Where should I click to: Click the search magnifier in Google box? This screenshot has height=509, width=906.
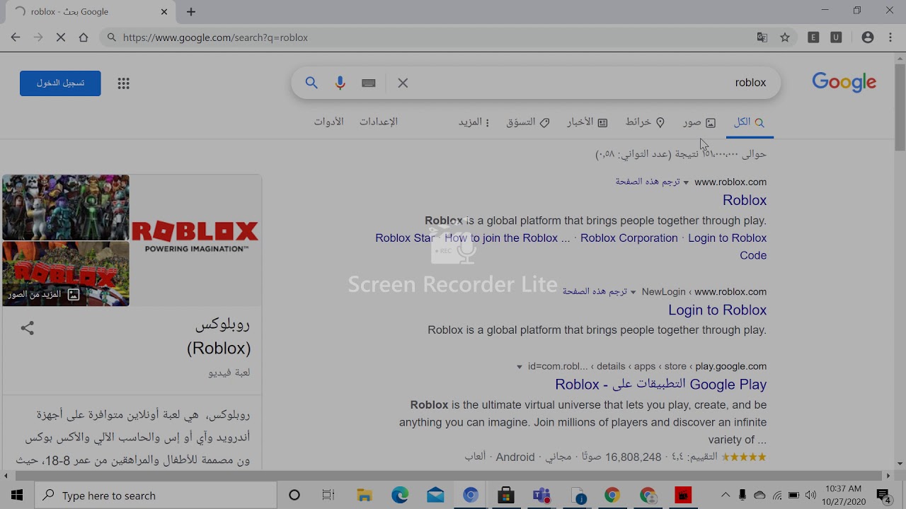(311, 83)
